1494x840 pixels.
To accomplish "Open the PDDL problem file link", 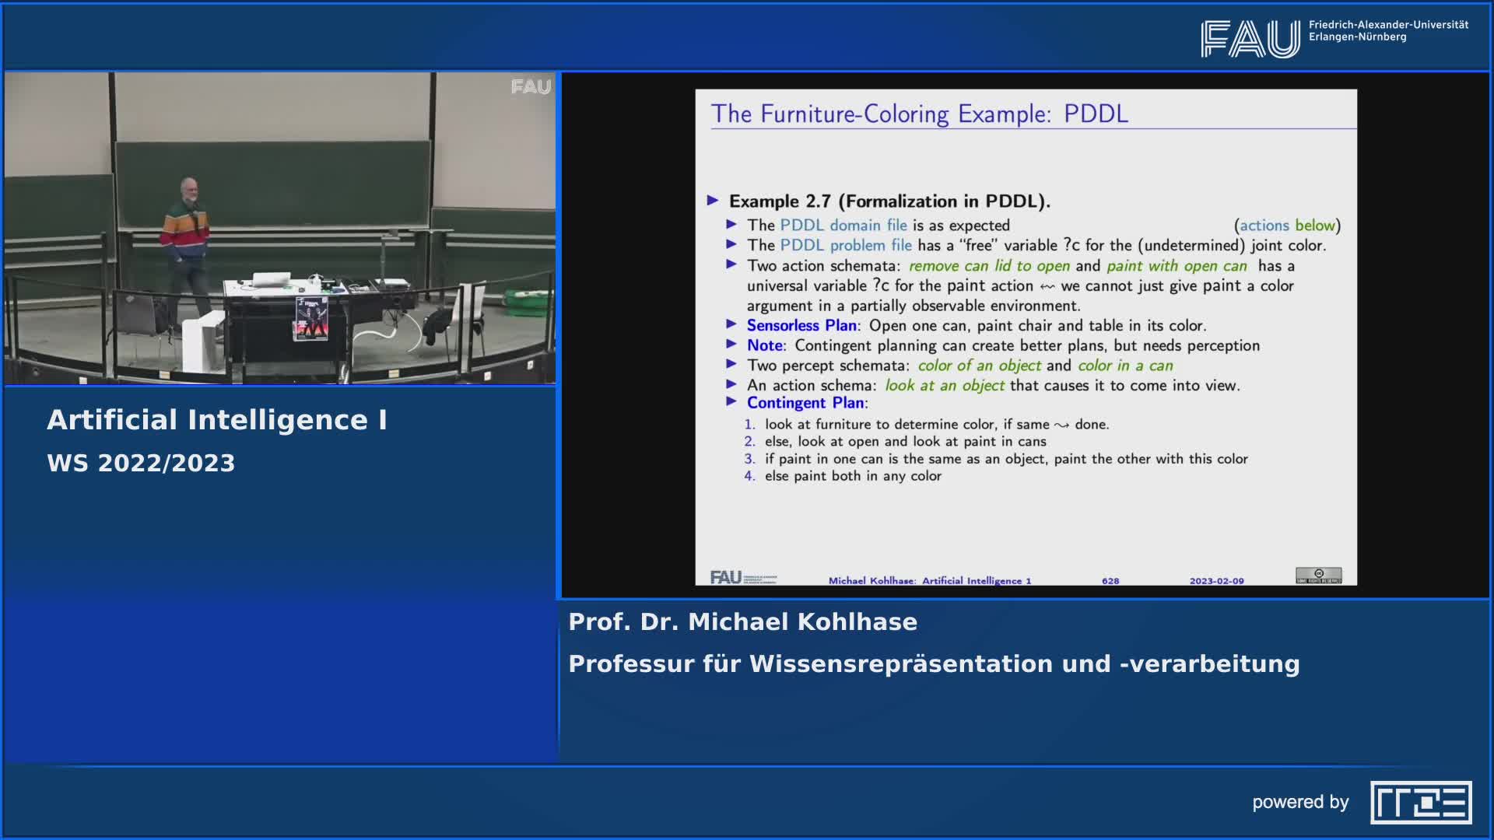I will click(845, 246).
